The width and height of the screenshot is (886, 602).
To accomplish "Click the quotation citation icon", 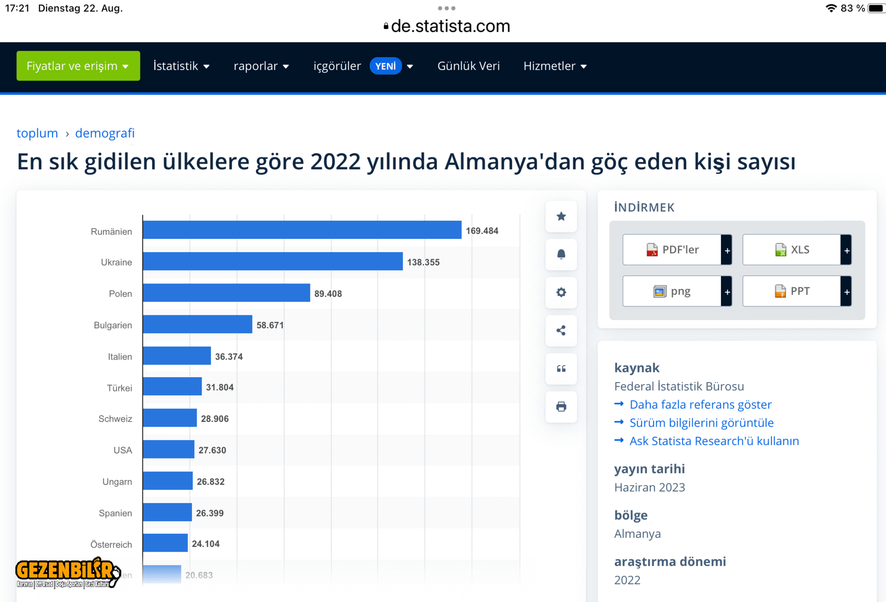I will [x=561, y=368].
